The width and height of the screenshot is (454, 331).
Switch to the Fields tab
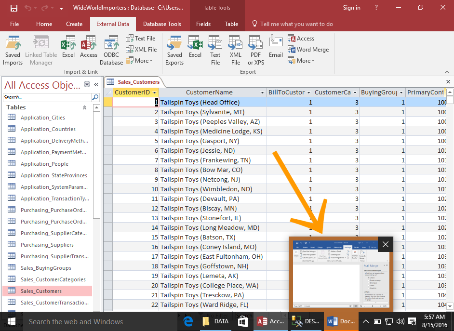click(203, 24)
